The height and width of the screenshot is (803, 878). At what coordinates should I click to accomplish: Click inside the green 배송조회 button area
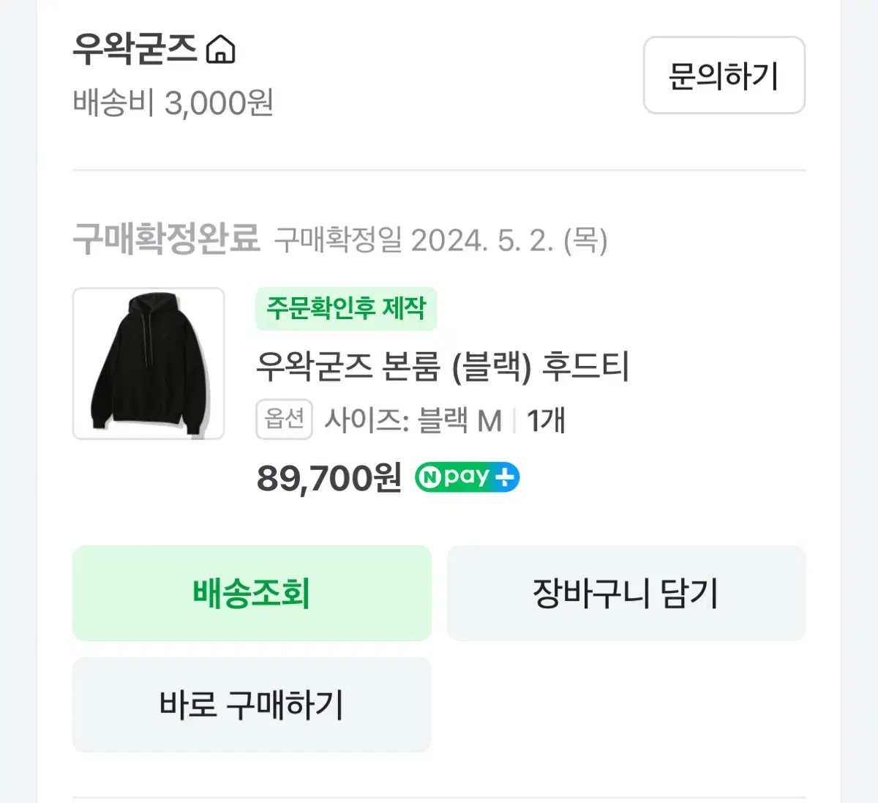250,593
